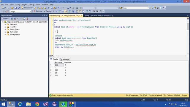The width and height of the screenshot is (190, 107).
Task: Close the SQLQuery2.sql tab
Action: (82, 16)
